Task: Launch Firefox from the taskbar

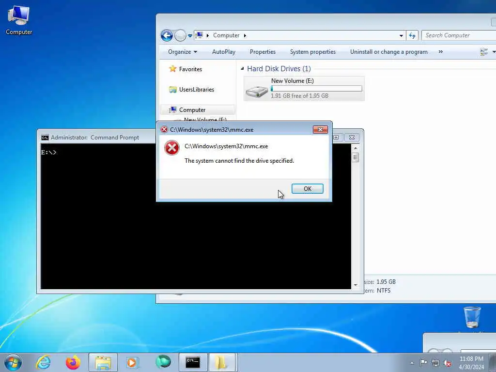Action: click(73, 362)
